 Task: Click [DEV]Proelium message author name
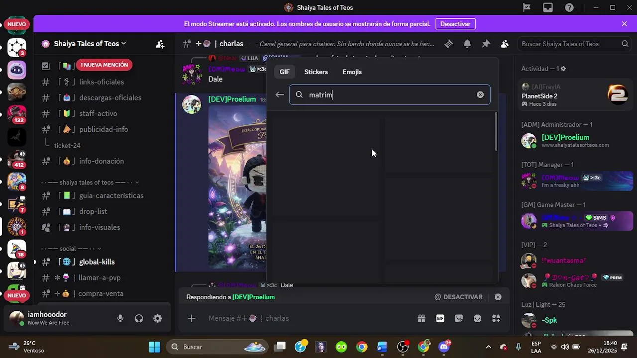click(x=232, y=99)
